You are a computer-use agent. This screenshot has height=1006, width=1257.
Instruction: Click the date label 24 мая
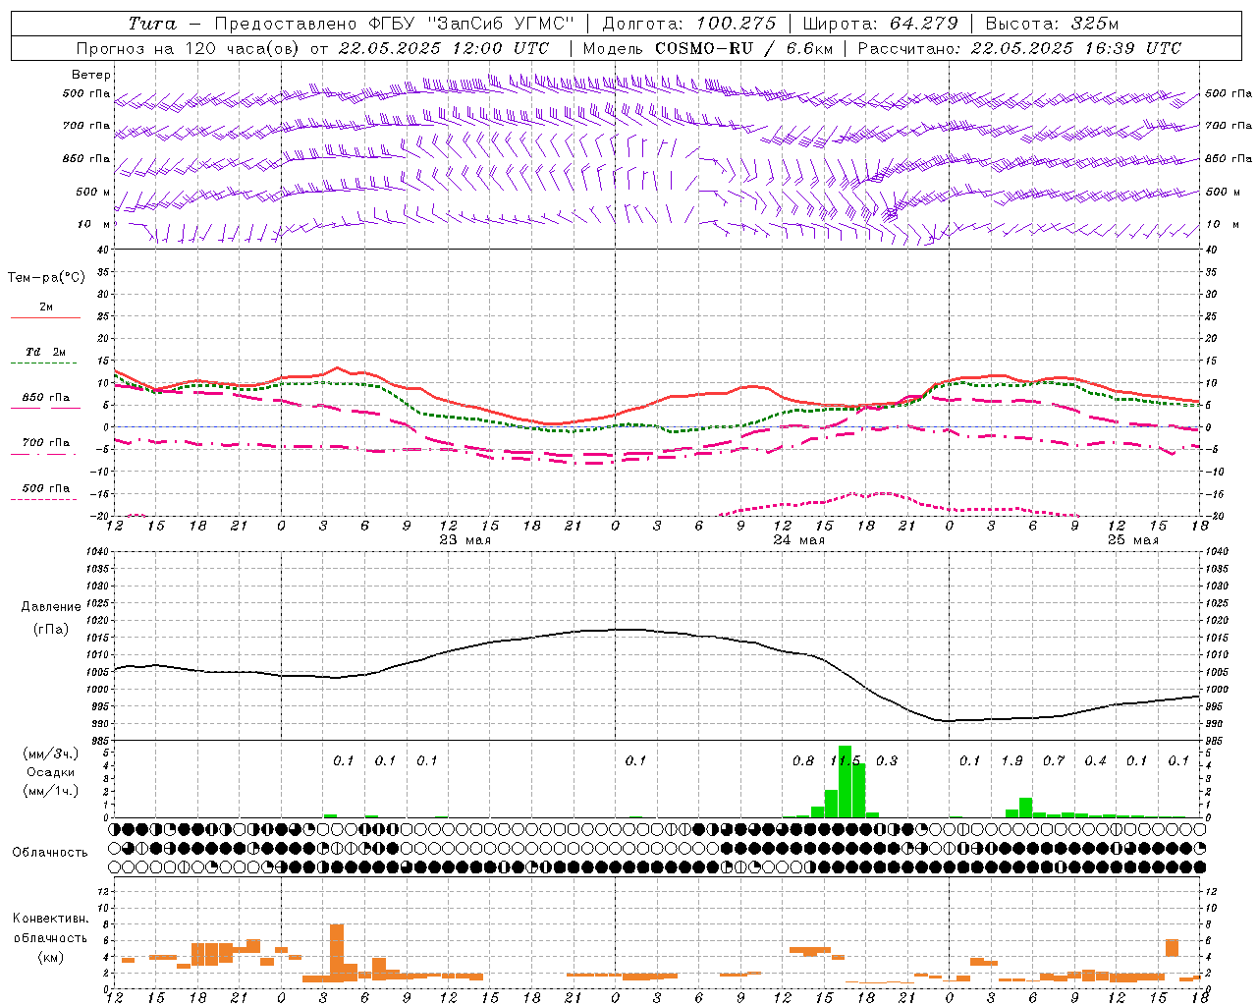click(x=799, y=540)
